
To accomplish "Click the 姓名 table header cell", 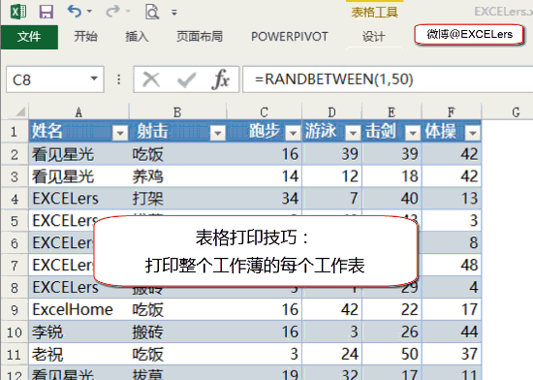I will coord(78,132).
